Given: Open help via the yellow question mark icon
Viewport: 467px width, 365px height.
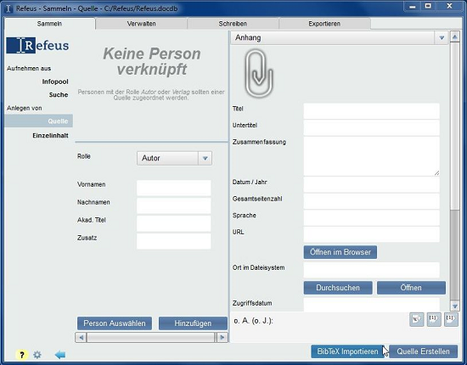Looking at the screenshot, I should (x=22, y=355).
